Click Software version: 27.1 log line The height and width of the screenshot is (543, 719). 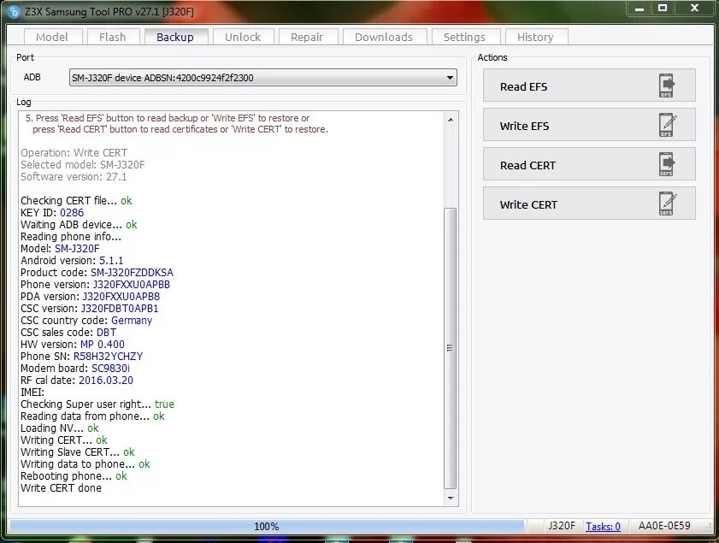click(74, 176)
